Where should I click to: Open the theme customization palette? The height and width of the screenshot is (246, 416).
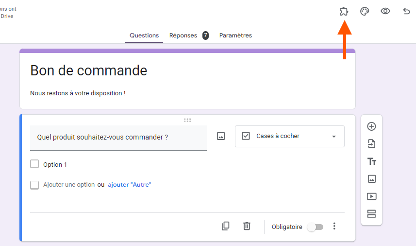[x=365, y=11]
